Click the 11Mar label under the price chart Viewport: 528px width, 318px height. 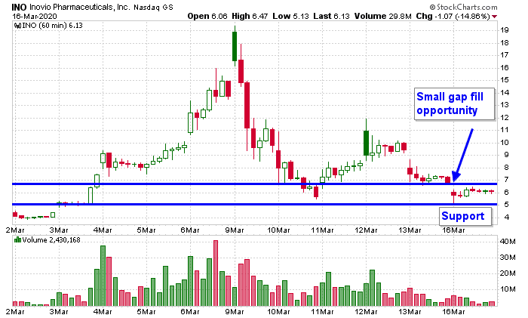click(322, 230)
